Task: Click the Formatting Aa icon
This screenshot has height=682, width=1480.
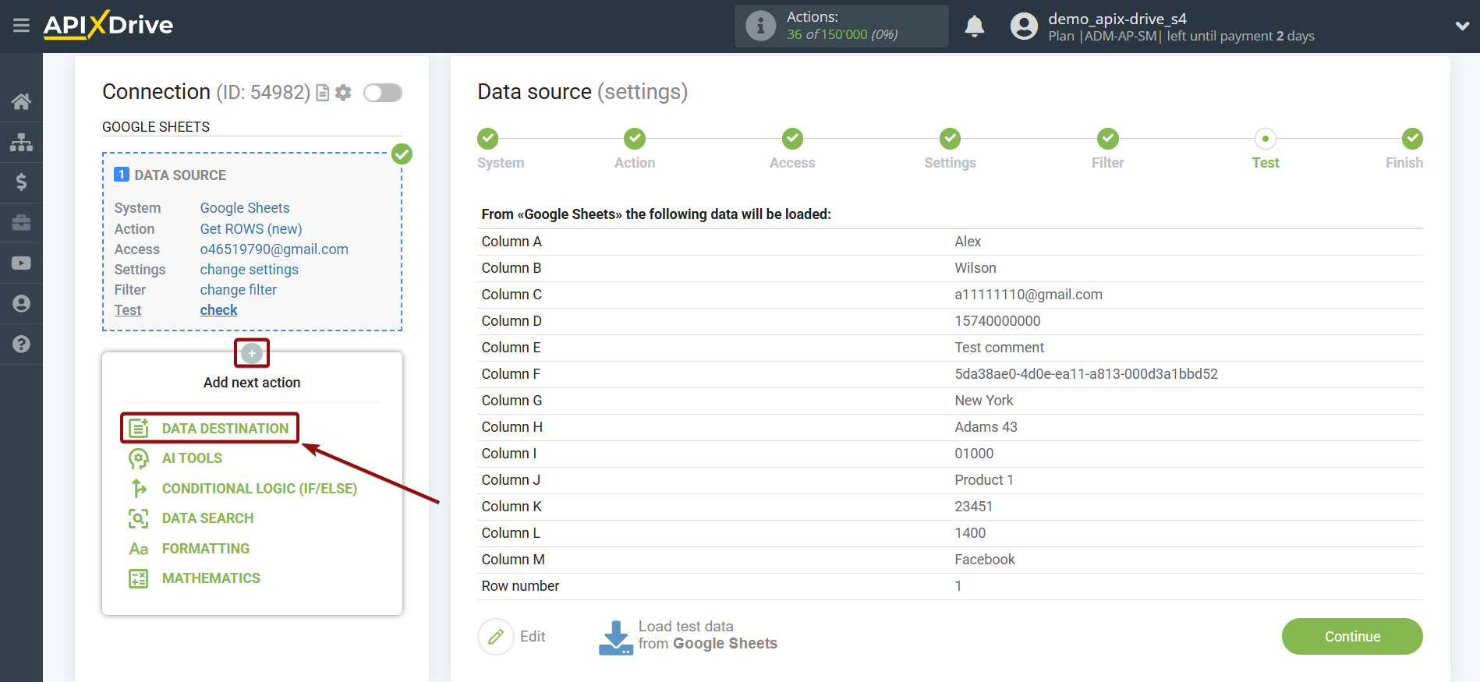Action: point(139,549)
